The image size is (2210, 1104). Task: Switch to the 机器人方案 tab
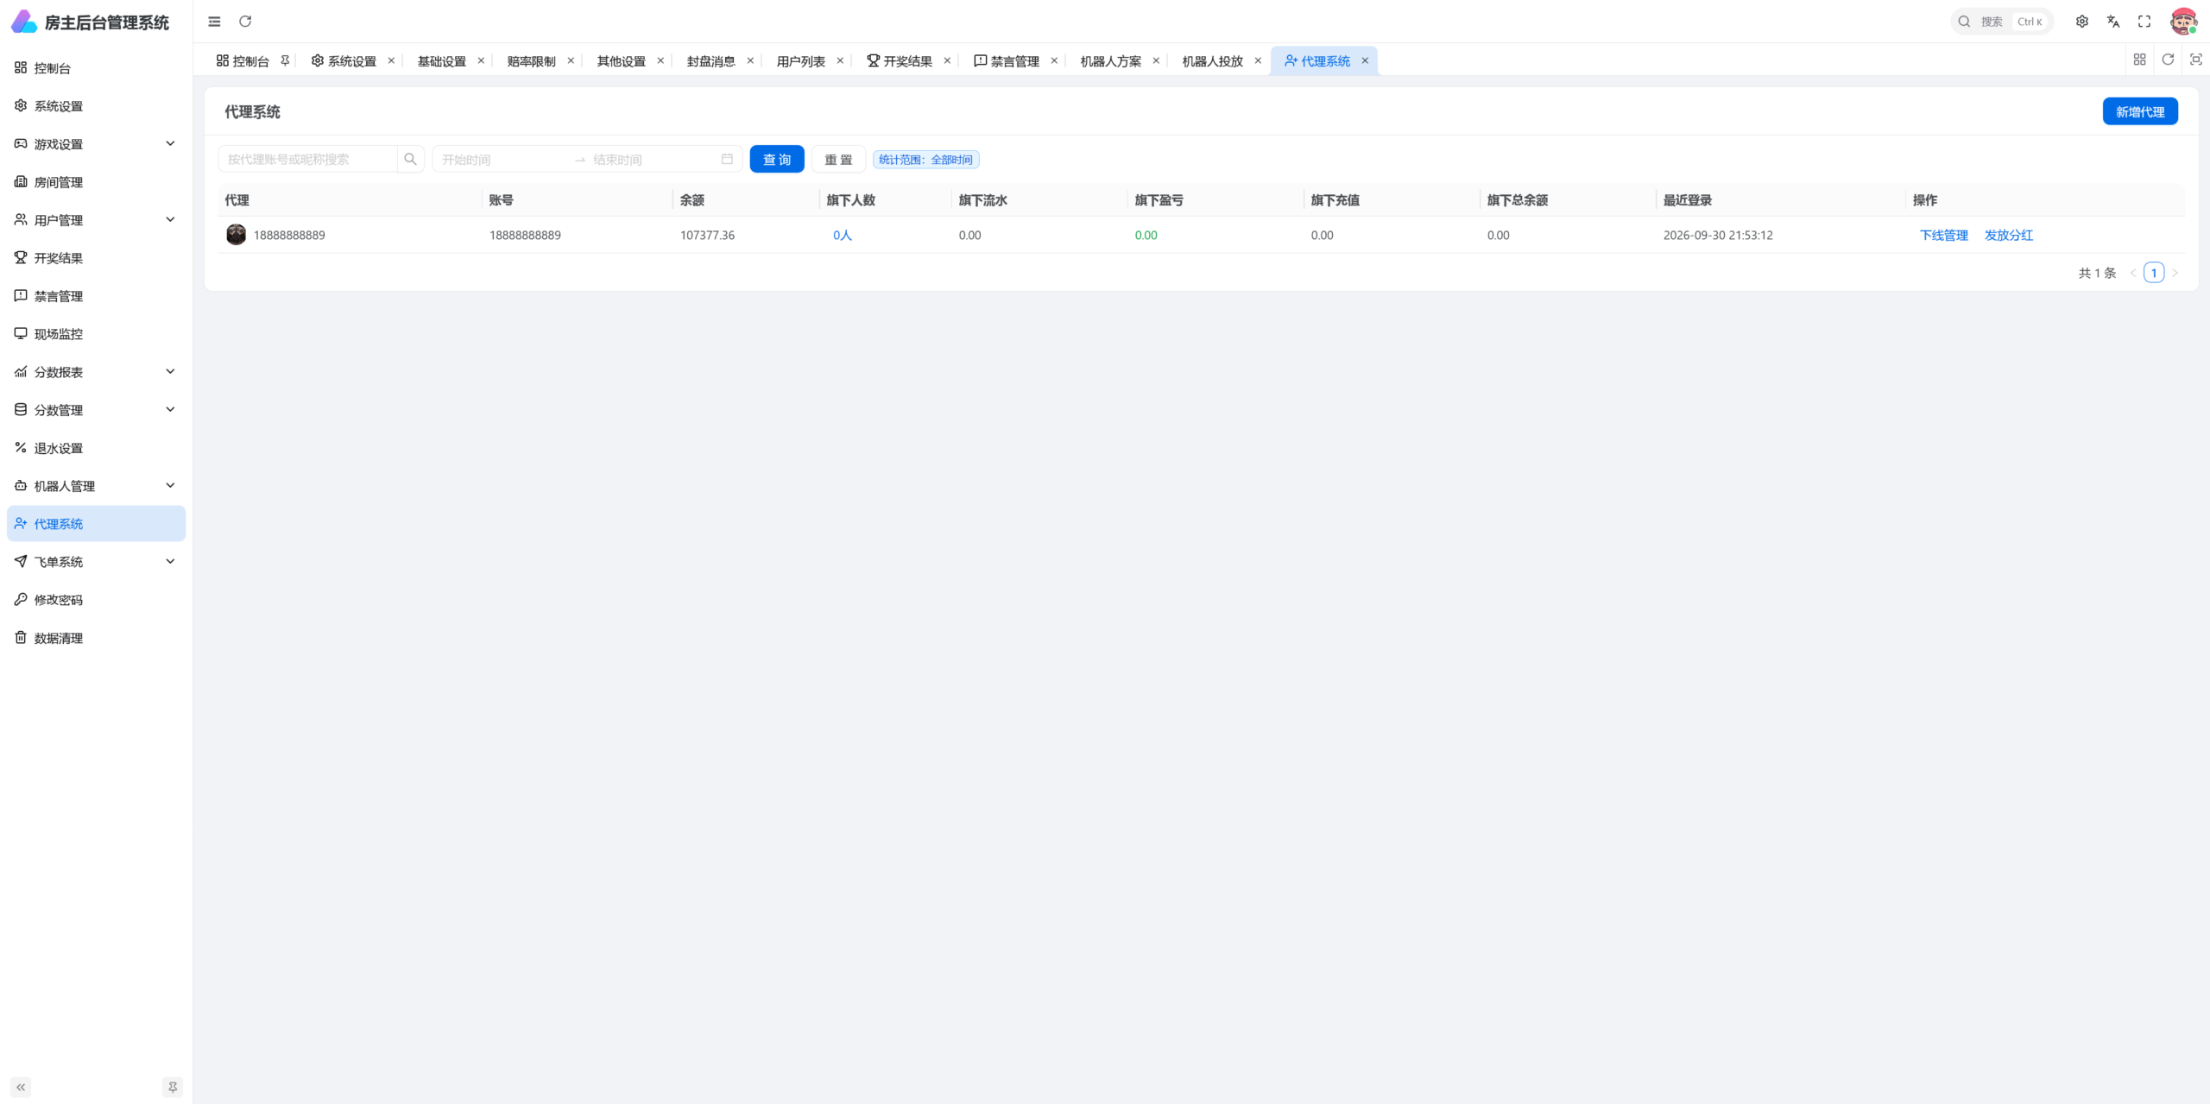click(1110, 61)
